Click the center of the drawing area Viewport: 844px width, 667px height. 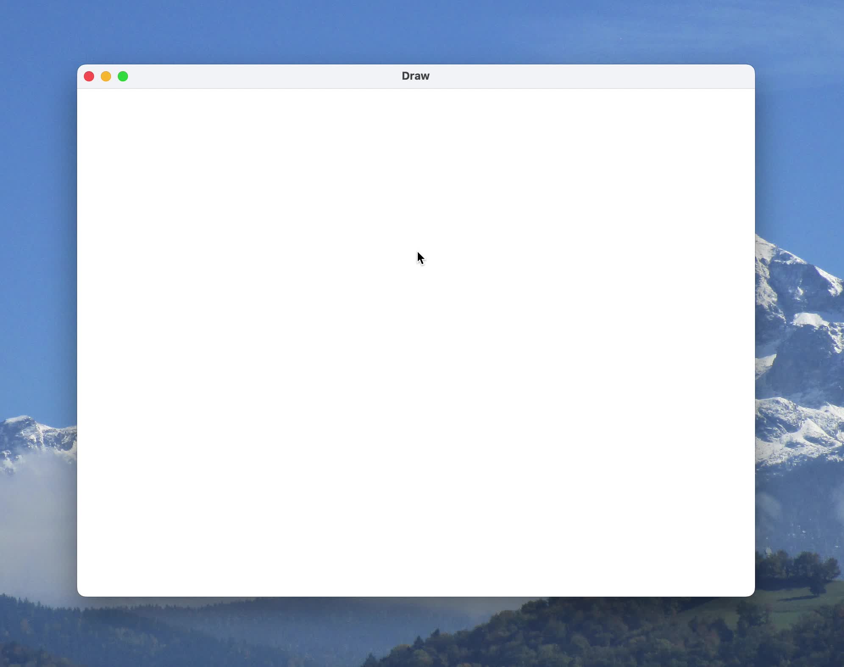(x=416, y=341)
